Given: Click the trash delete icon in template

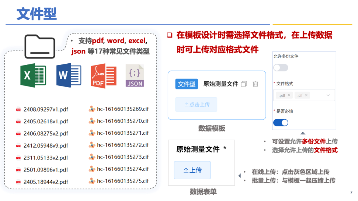Looking at the screenshot, I should 255,84.
